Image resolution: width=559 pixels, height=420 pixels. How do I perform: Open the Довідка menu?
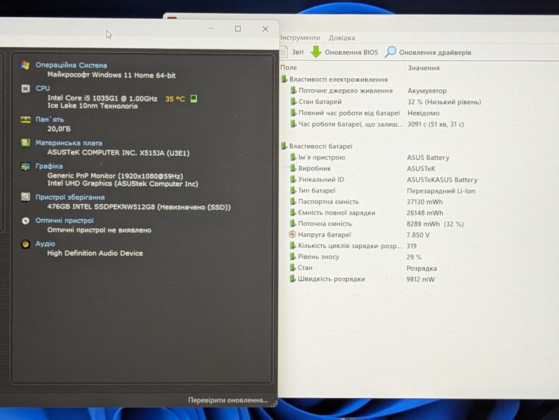click(342, 37)
